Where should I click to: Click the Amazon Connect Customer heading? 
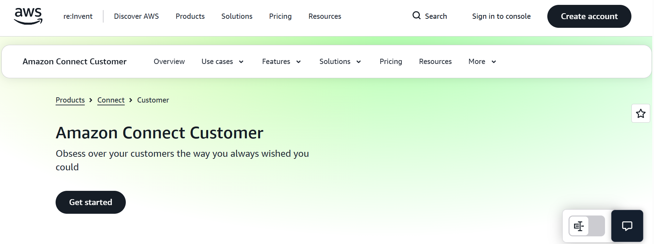click(160, 133)
